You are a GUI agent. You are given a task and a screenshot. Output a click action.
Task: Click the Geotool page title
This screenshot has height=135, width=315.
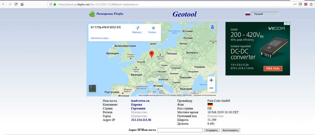pos(185,14)
